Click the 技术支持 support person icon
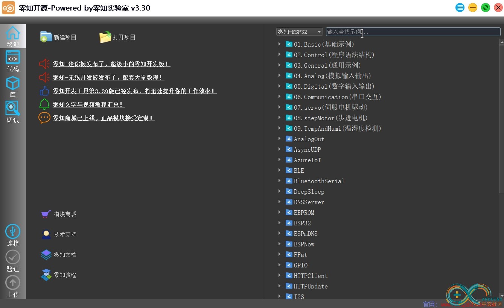Viewport: 504px width, 308px height. (x=46, y=234)
